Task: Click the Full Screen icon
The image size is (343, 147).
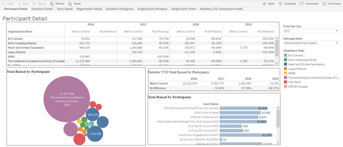Action: (324, 4)
